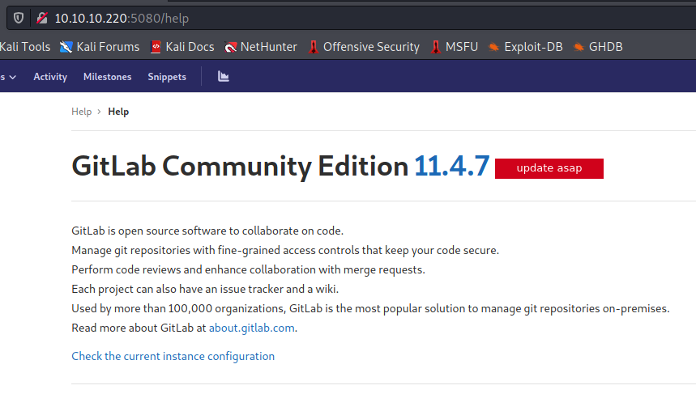Click the URL address bar text

click(x=122, y=18)
